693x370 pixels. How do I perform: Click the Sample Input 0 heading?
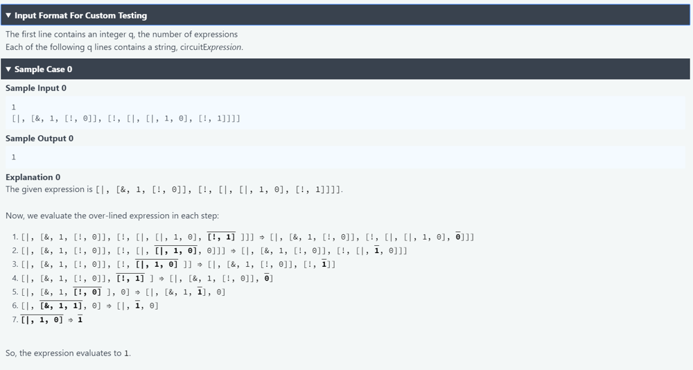coord(36,88)
